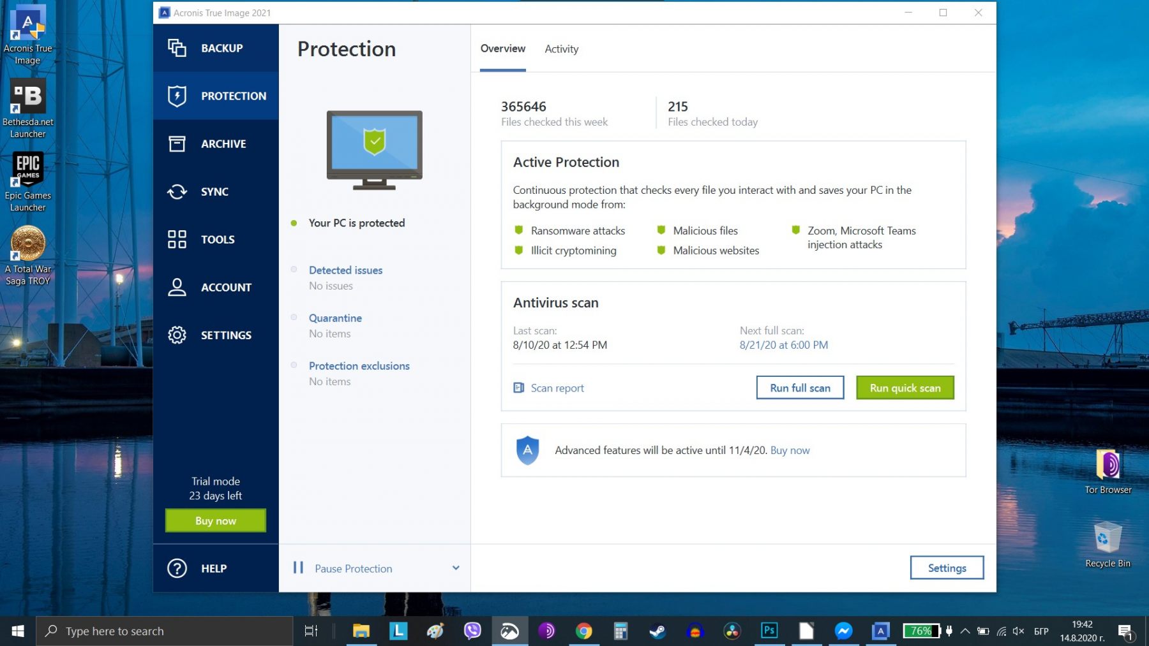Open the Account section
Viewport: 1149px width, 646px height.
[x=216, y=287]
